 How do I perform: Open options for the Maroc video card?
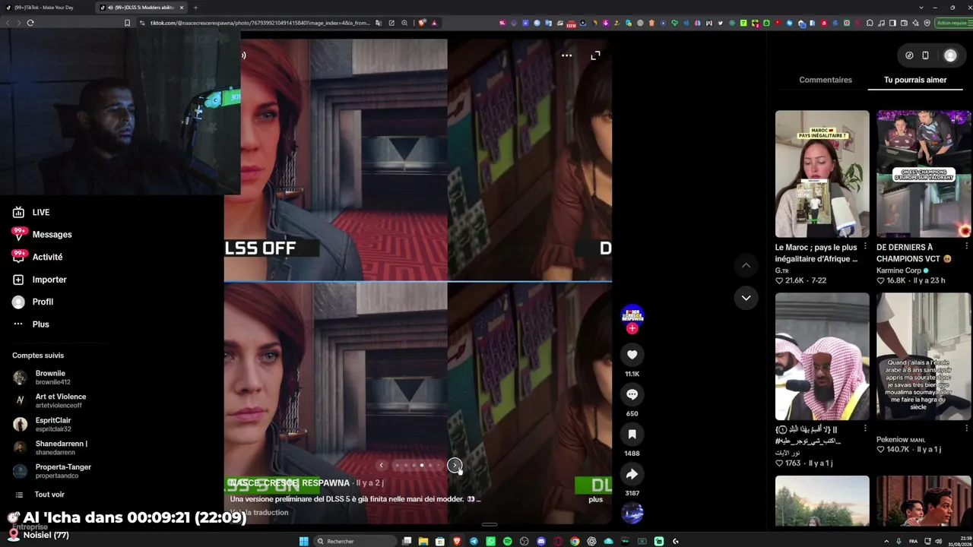click(865, 247)
